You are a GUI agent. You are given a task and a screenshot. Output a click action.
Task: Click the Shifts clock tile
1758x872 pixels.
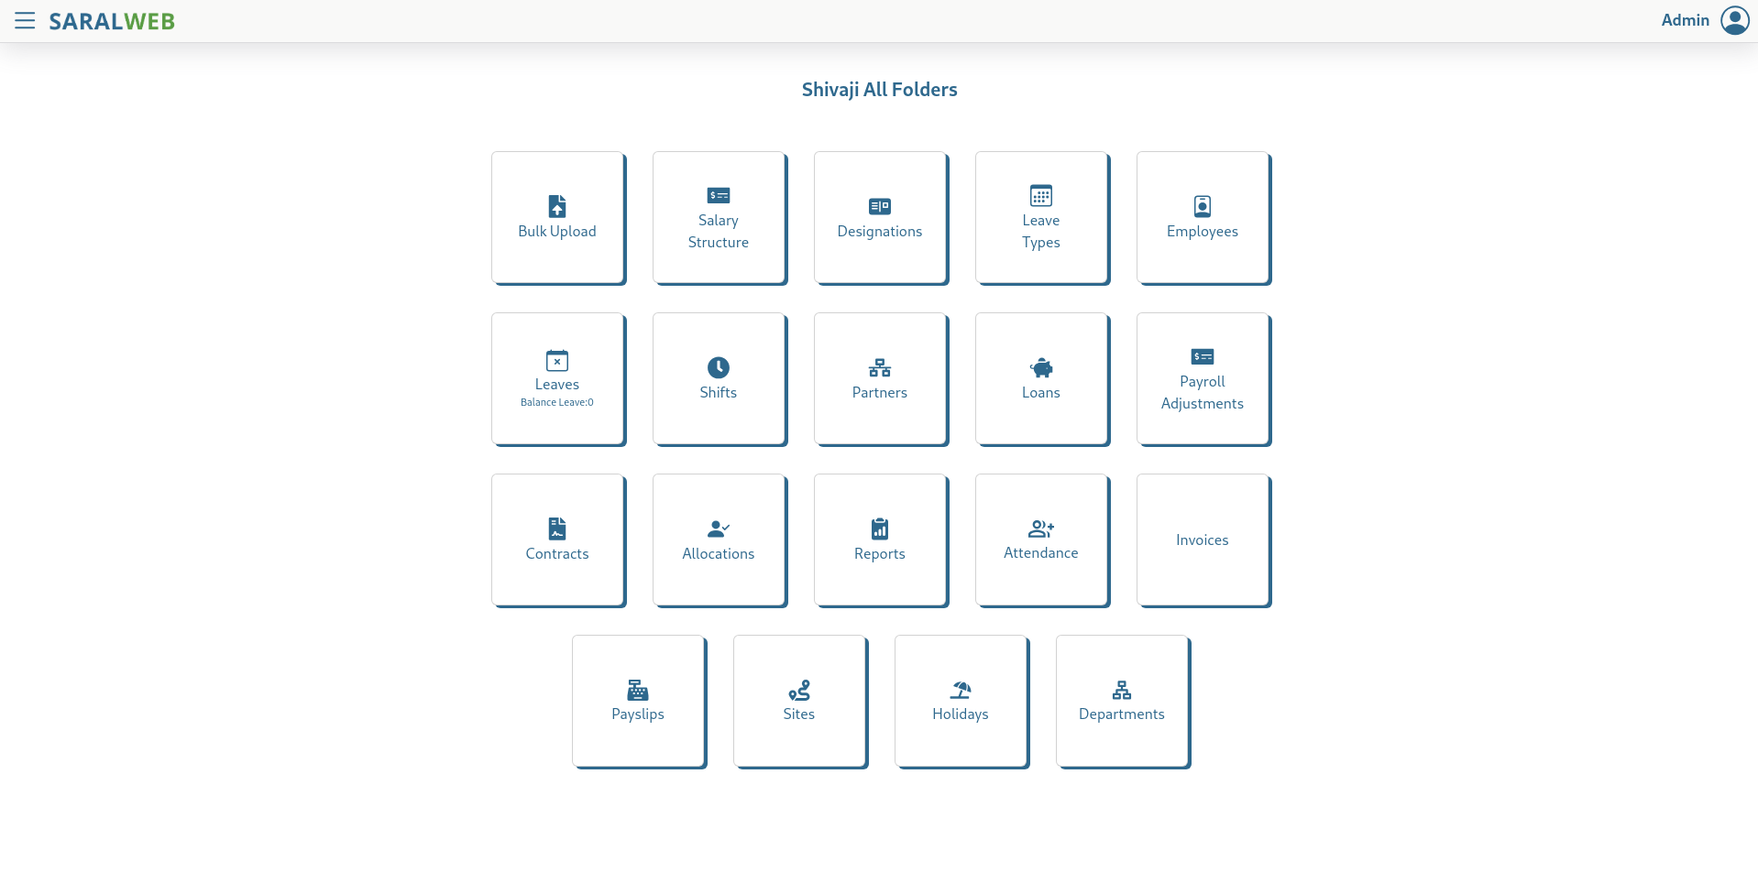pyautogui.click(x=719, y=379)
